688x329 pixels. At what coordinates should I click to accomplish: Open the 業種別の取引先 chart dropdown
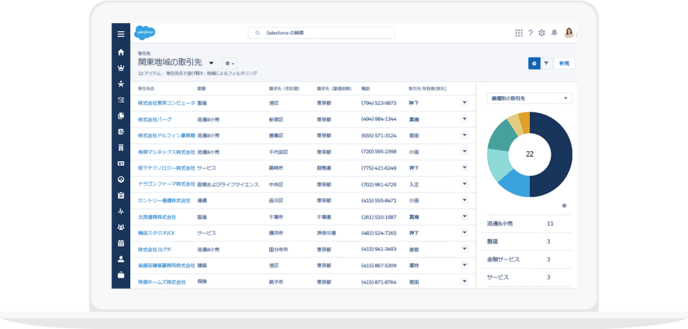coord(529,98)
